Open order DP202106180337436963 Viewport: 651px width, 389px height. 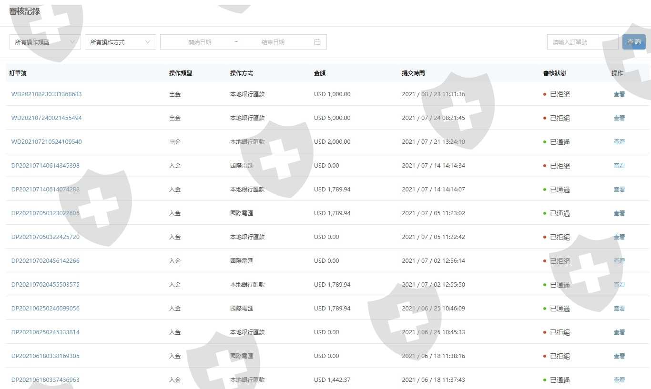(46, 380)
